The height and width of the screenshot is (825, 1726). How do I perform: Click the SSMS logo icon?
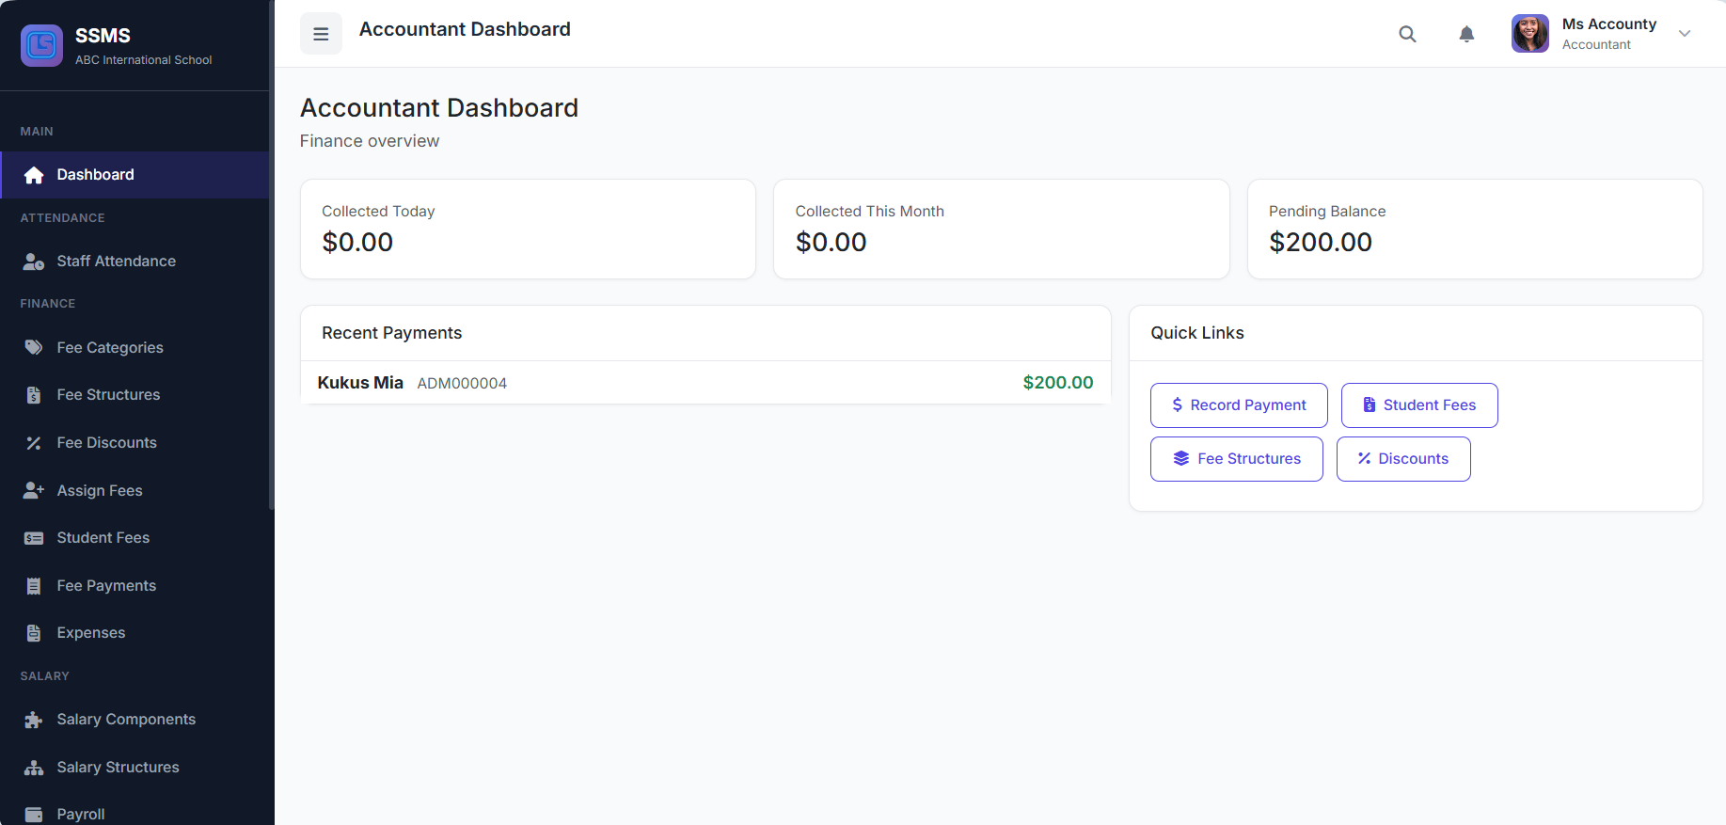[x=41, y=45]
